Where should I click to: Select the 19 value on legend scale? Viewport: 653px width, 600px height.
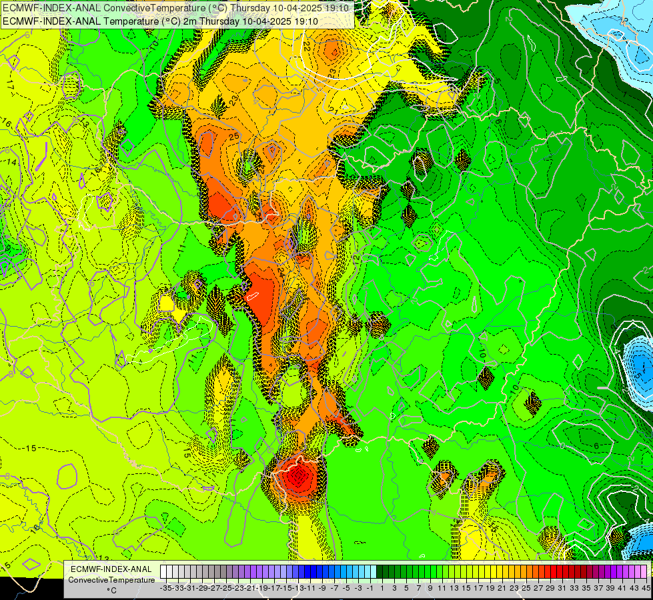point(490,588)
